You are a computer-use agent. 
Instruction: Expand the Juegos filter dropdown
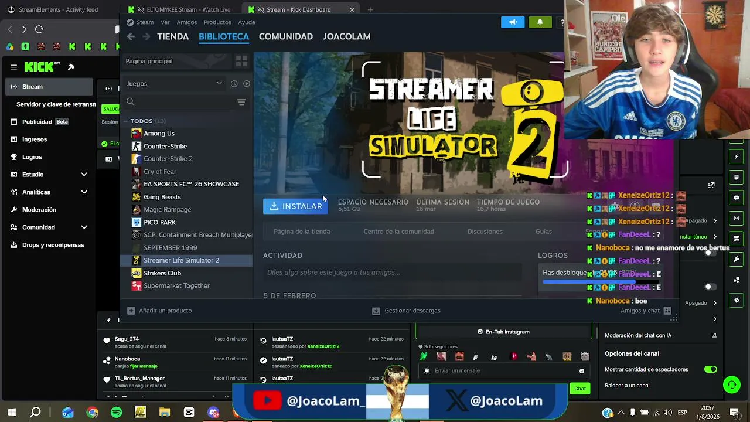[x=219, y=84]
